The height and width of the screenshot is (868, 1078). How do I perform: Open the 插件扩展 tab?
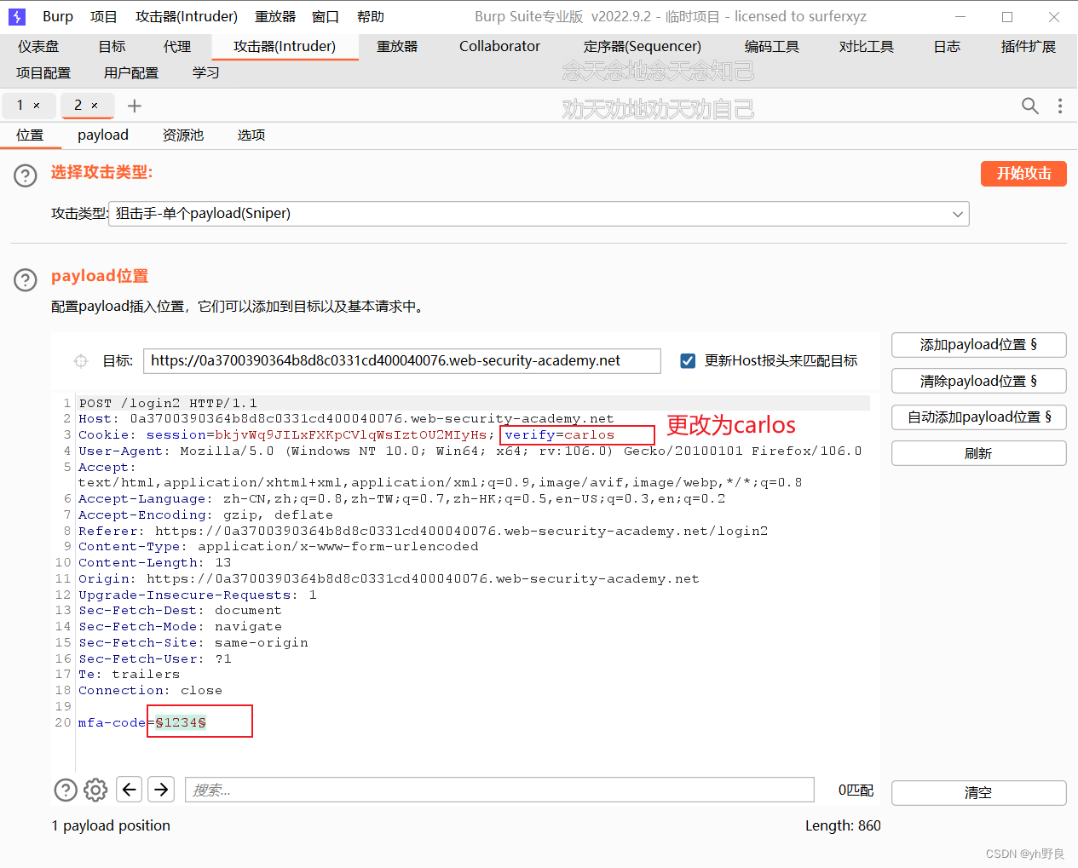click(1029, 47)
